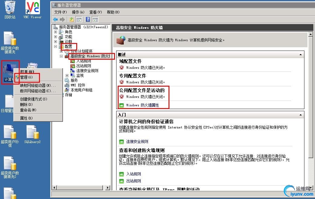
Task: Select 入站规则 in the tree
Action: pos(84,61)
